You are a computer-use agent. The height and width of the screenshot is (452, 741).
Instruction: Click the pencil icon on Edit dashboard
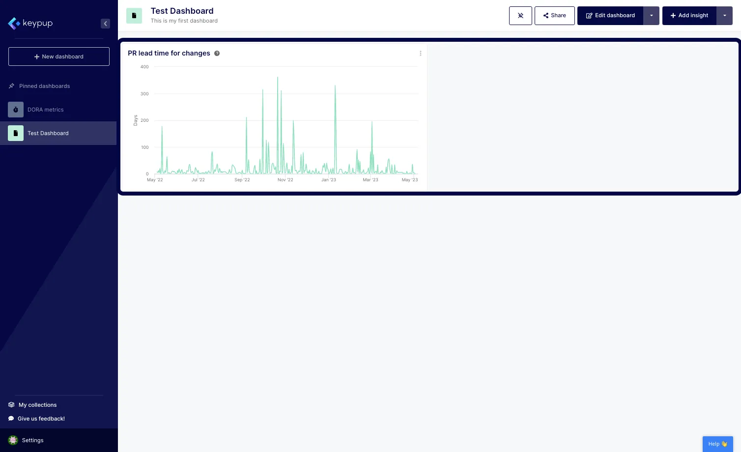590,15
